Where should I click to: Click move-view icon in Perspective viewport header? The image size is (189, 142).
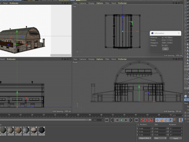63,3
